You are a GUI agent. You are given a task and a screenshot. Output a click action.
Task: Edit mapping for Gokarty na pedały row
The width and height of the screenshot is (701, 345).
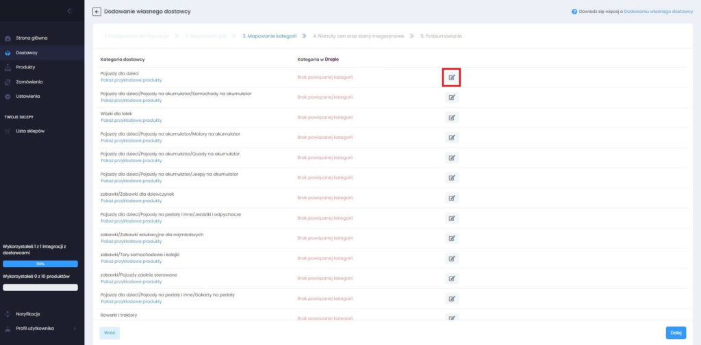coord(452,298)
